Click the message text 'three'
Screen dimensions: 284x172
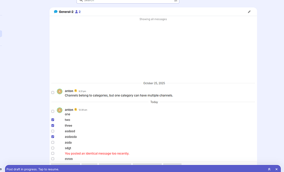(x=68, y=125)
